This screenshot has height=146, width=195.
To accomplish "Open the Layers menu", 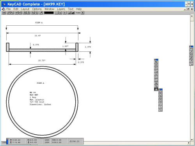I will tap(61, 9).
